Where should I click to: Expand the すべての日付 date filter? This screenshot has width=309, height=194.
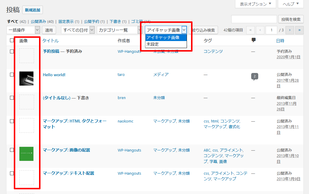78,30
